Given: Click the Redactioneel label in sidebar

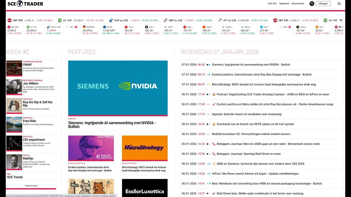Looking at the screenshot, I should coord(31,186).
